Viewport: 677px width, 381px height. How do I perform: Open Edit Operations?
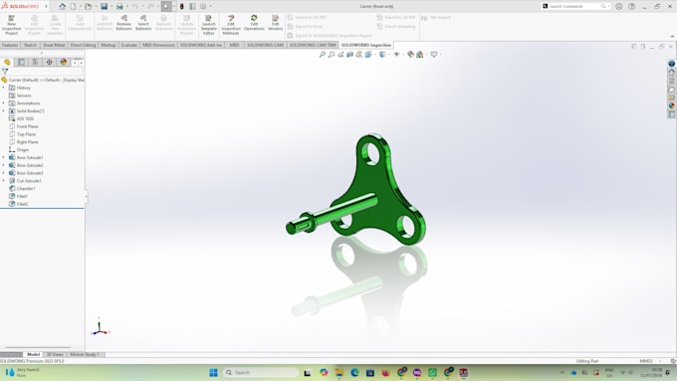point(254,23)
